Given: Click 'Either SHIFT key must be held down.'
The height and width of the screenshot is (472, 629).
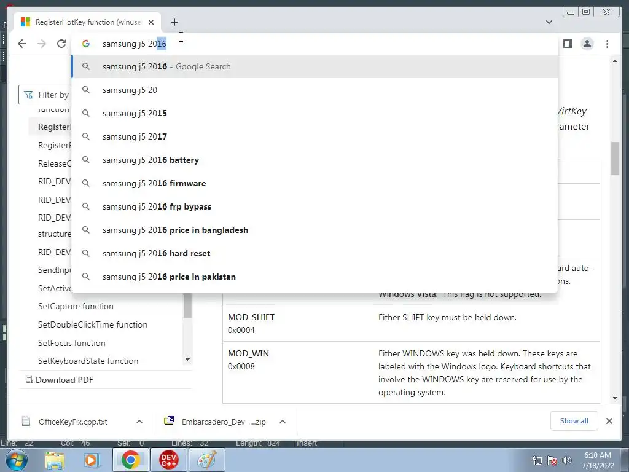Looking at the screenshot, I should (447, 318).
